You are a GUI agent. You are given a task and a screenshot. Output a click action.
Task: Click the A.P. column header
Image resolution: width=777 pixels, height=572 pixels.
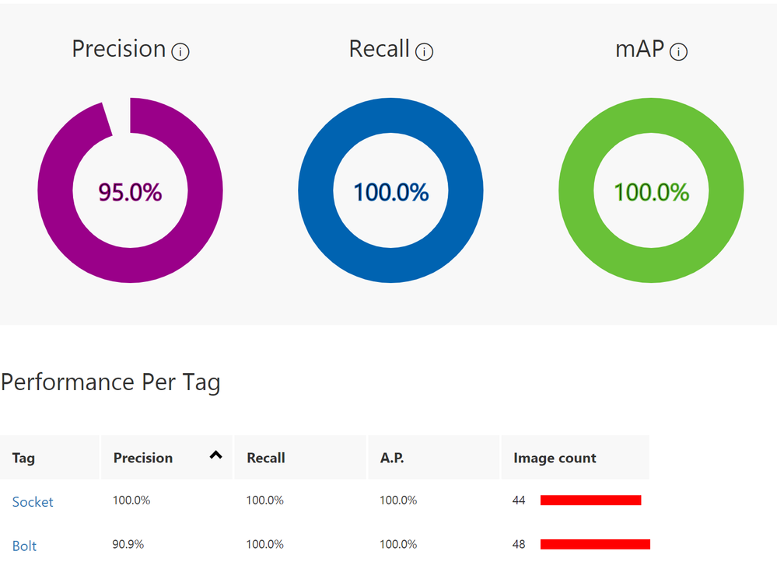point(433,457)
